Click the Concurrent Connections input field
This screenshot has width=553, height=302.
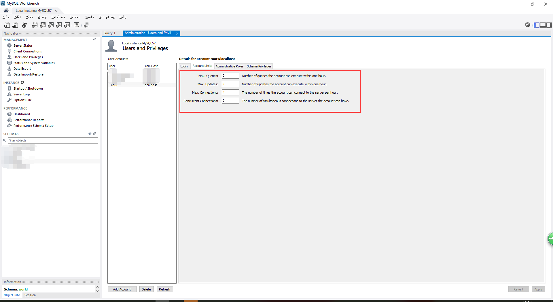[x=230, y=101]
